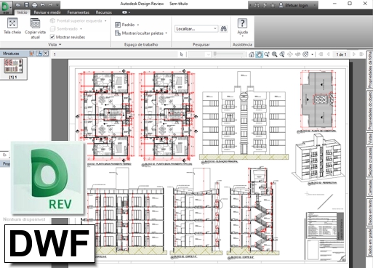Click the Tela cheia fullscreen icon
This screenshot has height=268, width=373.
[12, 23]
